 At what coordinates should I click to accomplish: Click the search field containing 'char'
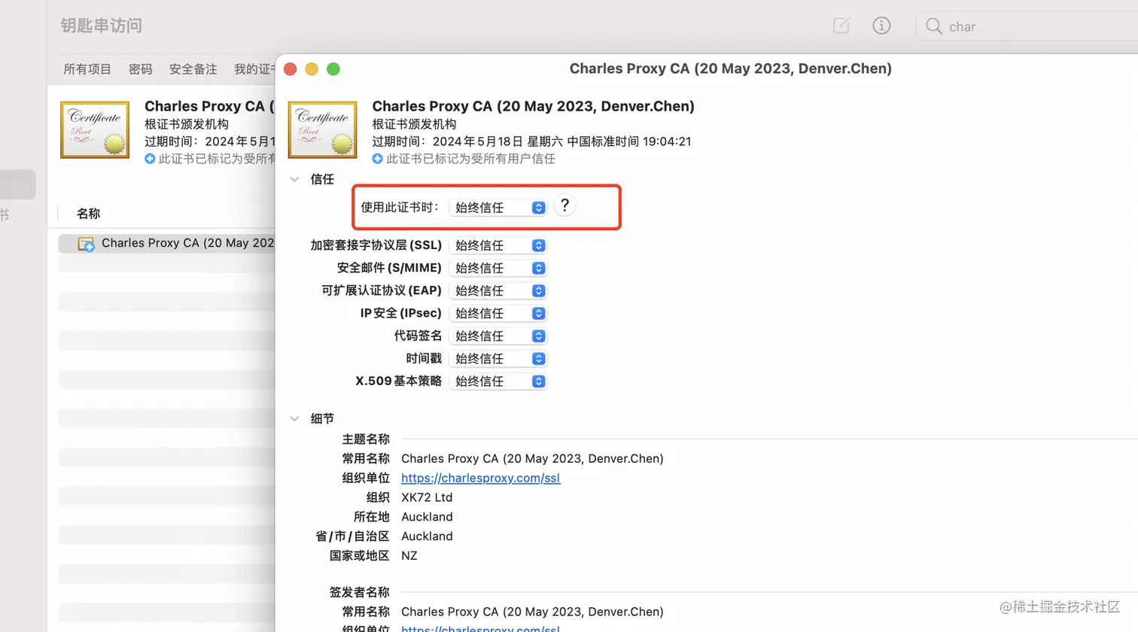(1027, 26)
